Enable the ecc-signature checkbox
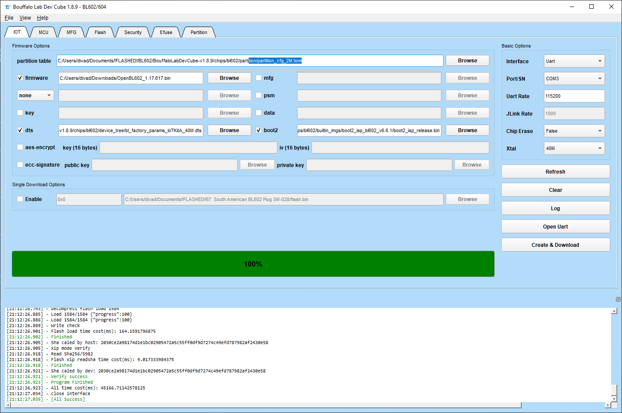The image size is (622, 413). point(20,165)
